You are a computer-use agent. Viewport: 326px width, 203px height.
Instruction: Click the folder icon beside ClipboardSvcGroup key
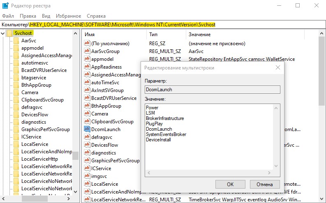(x=16, y=100)
